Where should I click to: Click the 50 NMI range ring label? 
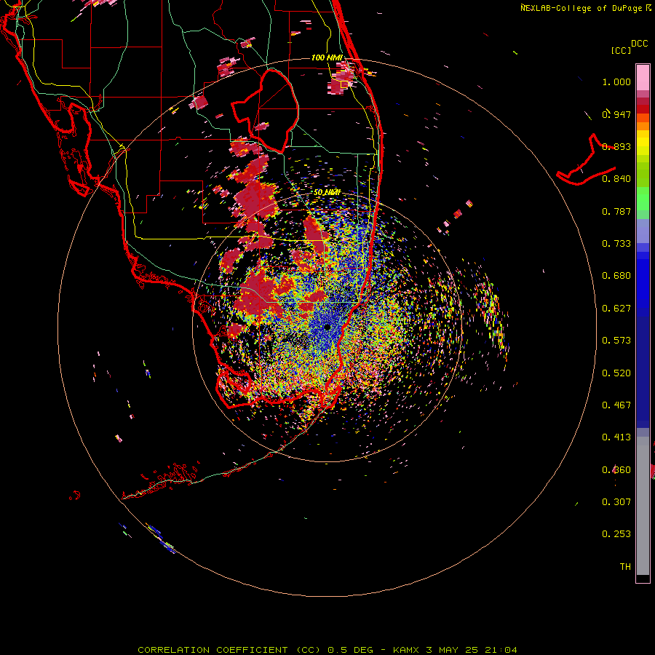click(x=327, y=192)
